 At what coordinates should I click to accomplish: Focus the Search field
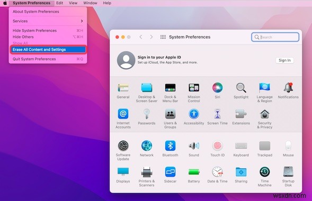click(x=275, y=37)
